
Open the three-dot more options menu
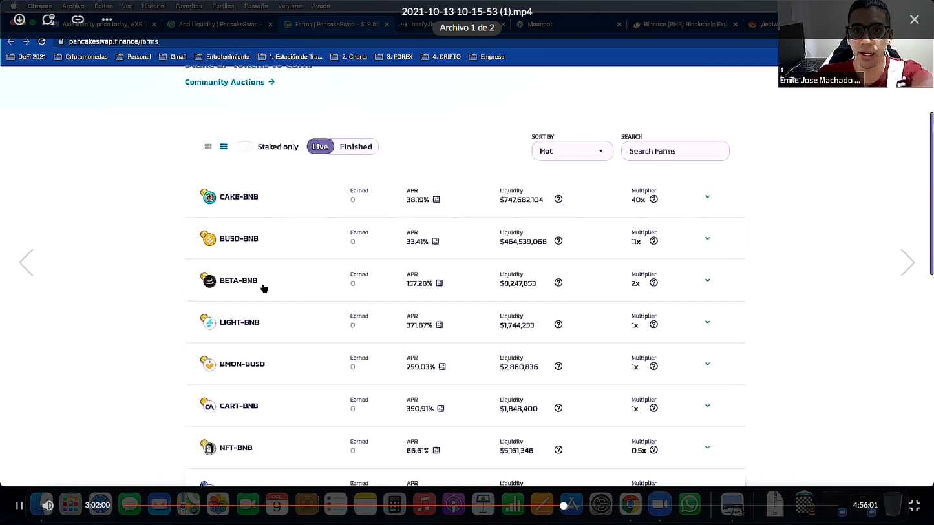tap(107, 19)
